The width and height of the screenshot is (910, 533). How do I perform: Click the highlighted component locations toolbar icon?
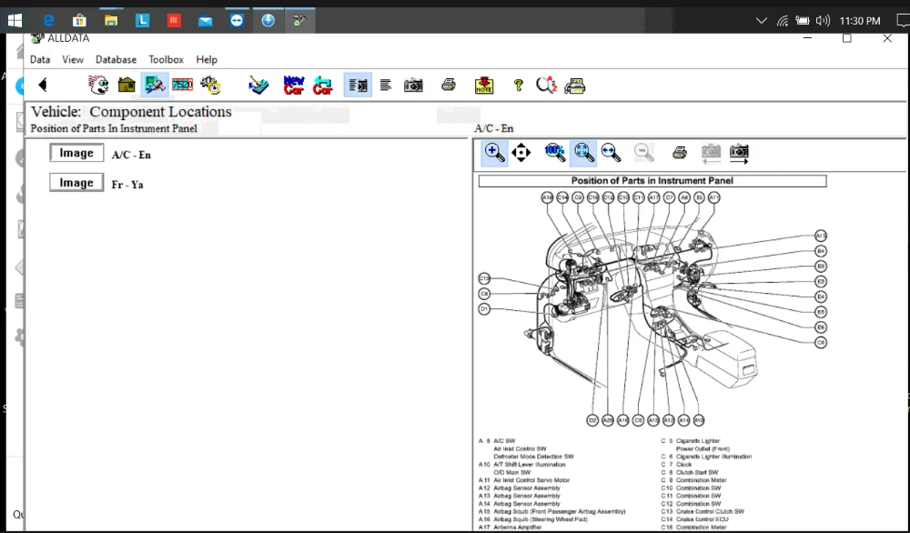155,85
